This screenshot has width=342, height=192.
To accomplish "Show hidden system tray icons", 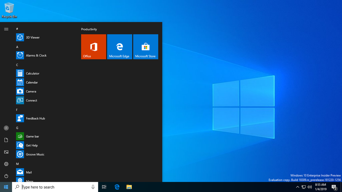I will (x=298, y=187).
